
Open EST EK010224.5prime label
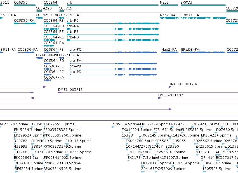(x=137, y=130)
